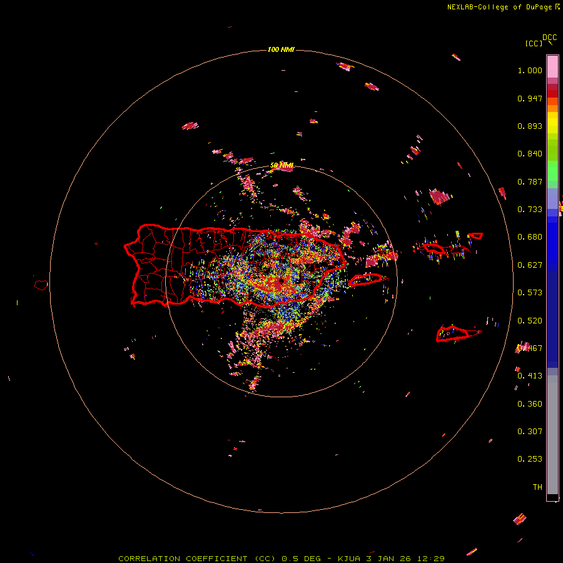Select the 0.360 value on the scale

coord(530,404)
